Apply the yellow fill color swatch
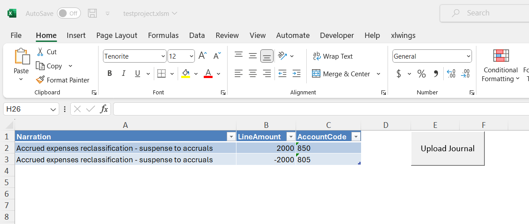The width and height of the screenshot is (529, 224). click(186, 74)
